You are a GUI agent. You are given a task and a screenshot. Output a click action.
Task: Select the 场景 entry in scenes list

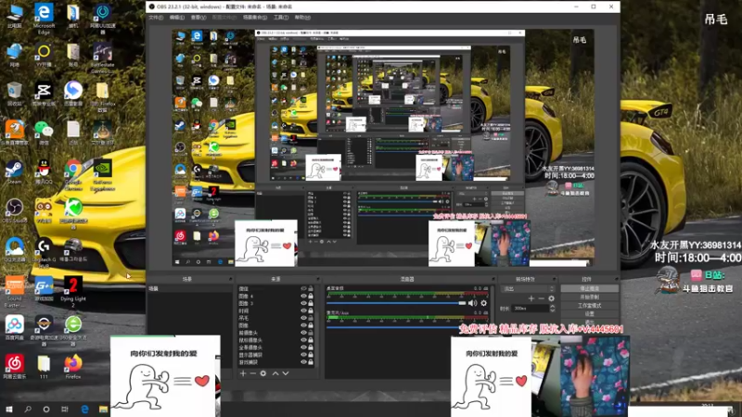tap(191, 288)
